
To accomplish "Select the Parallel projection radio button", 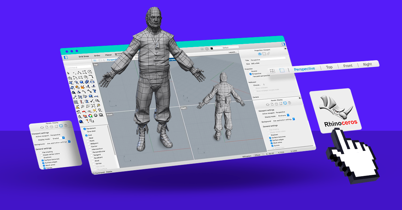I will tap(250, 71).
